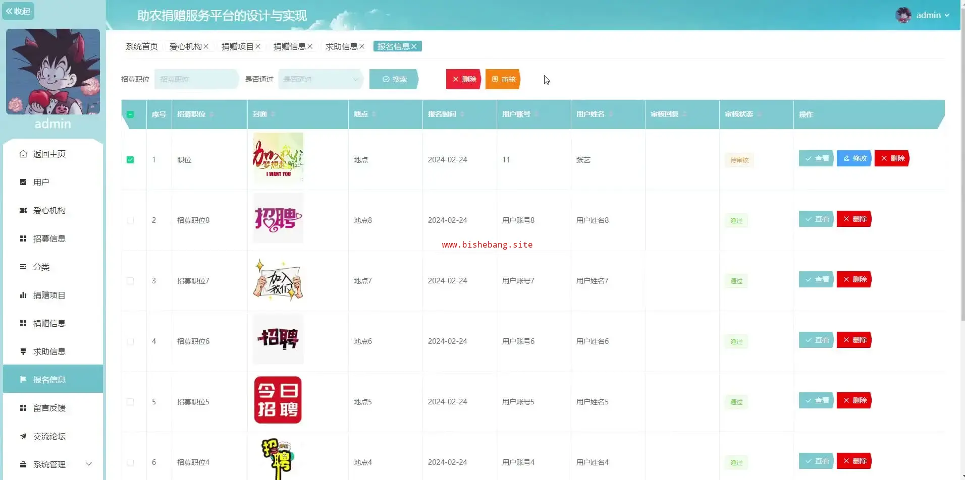Viewport: 965px width, 480px height.
Task: Click the 爱心机构 sidebar icon
Action: [x=23, y=210]
